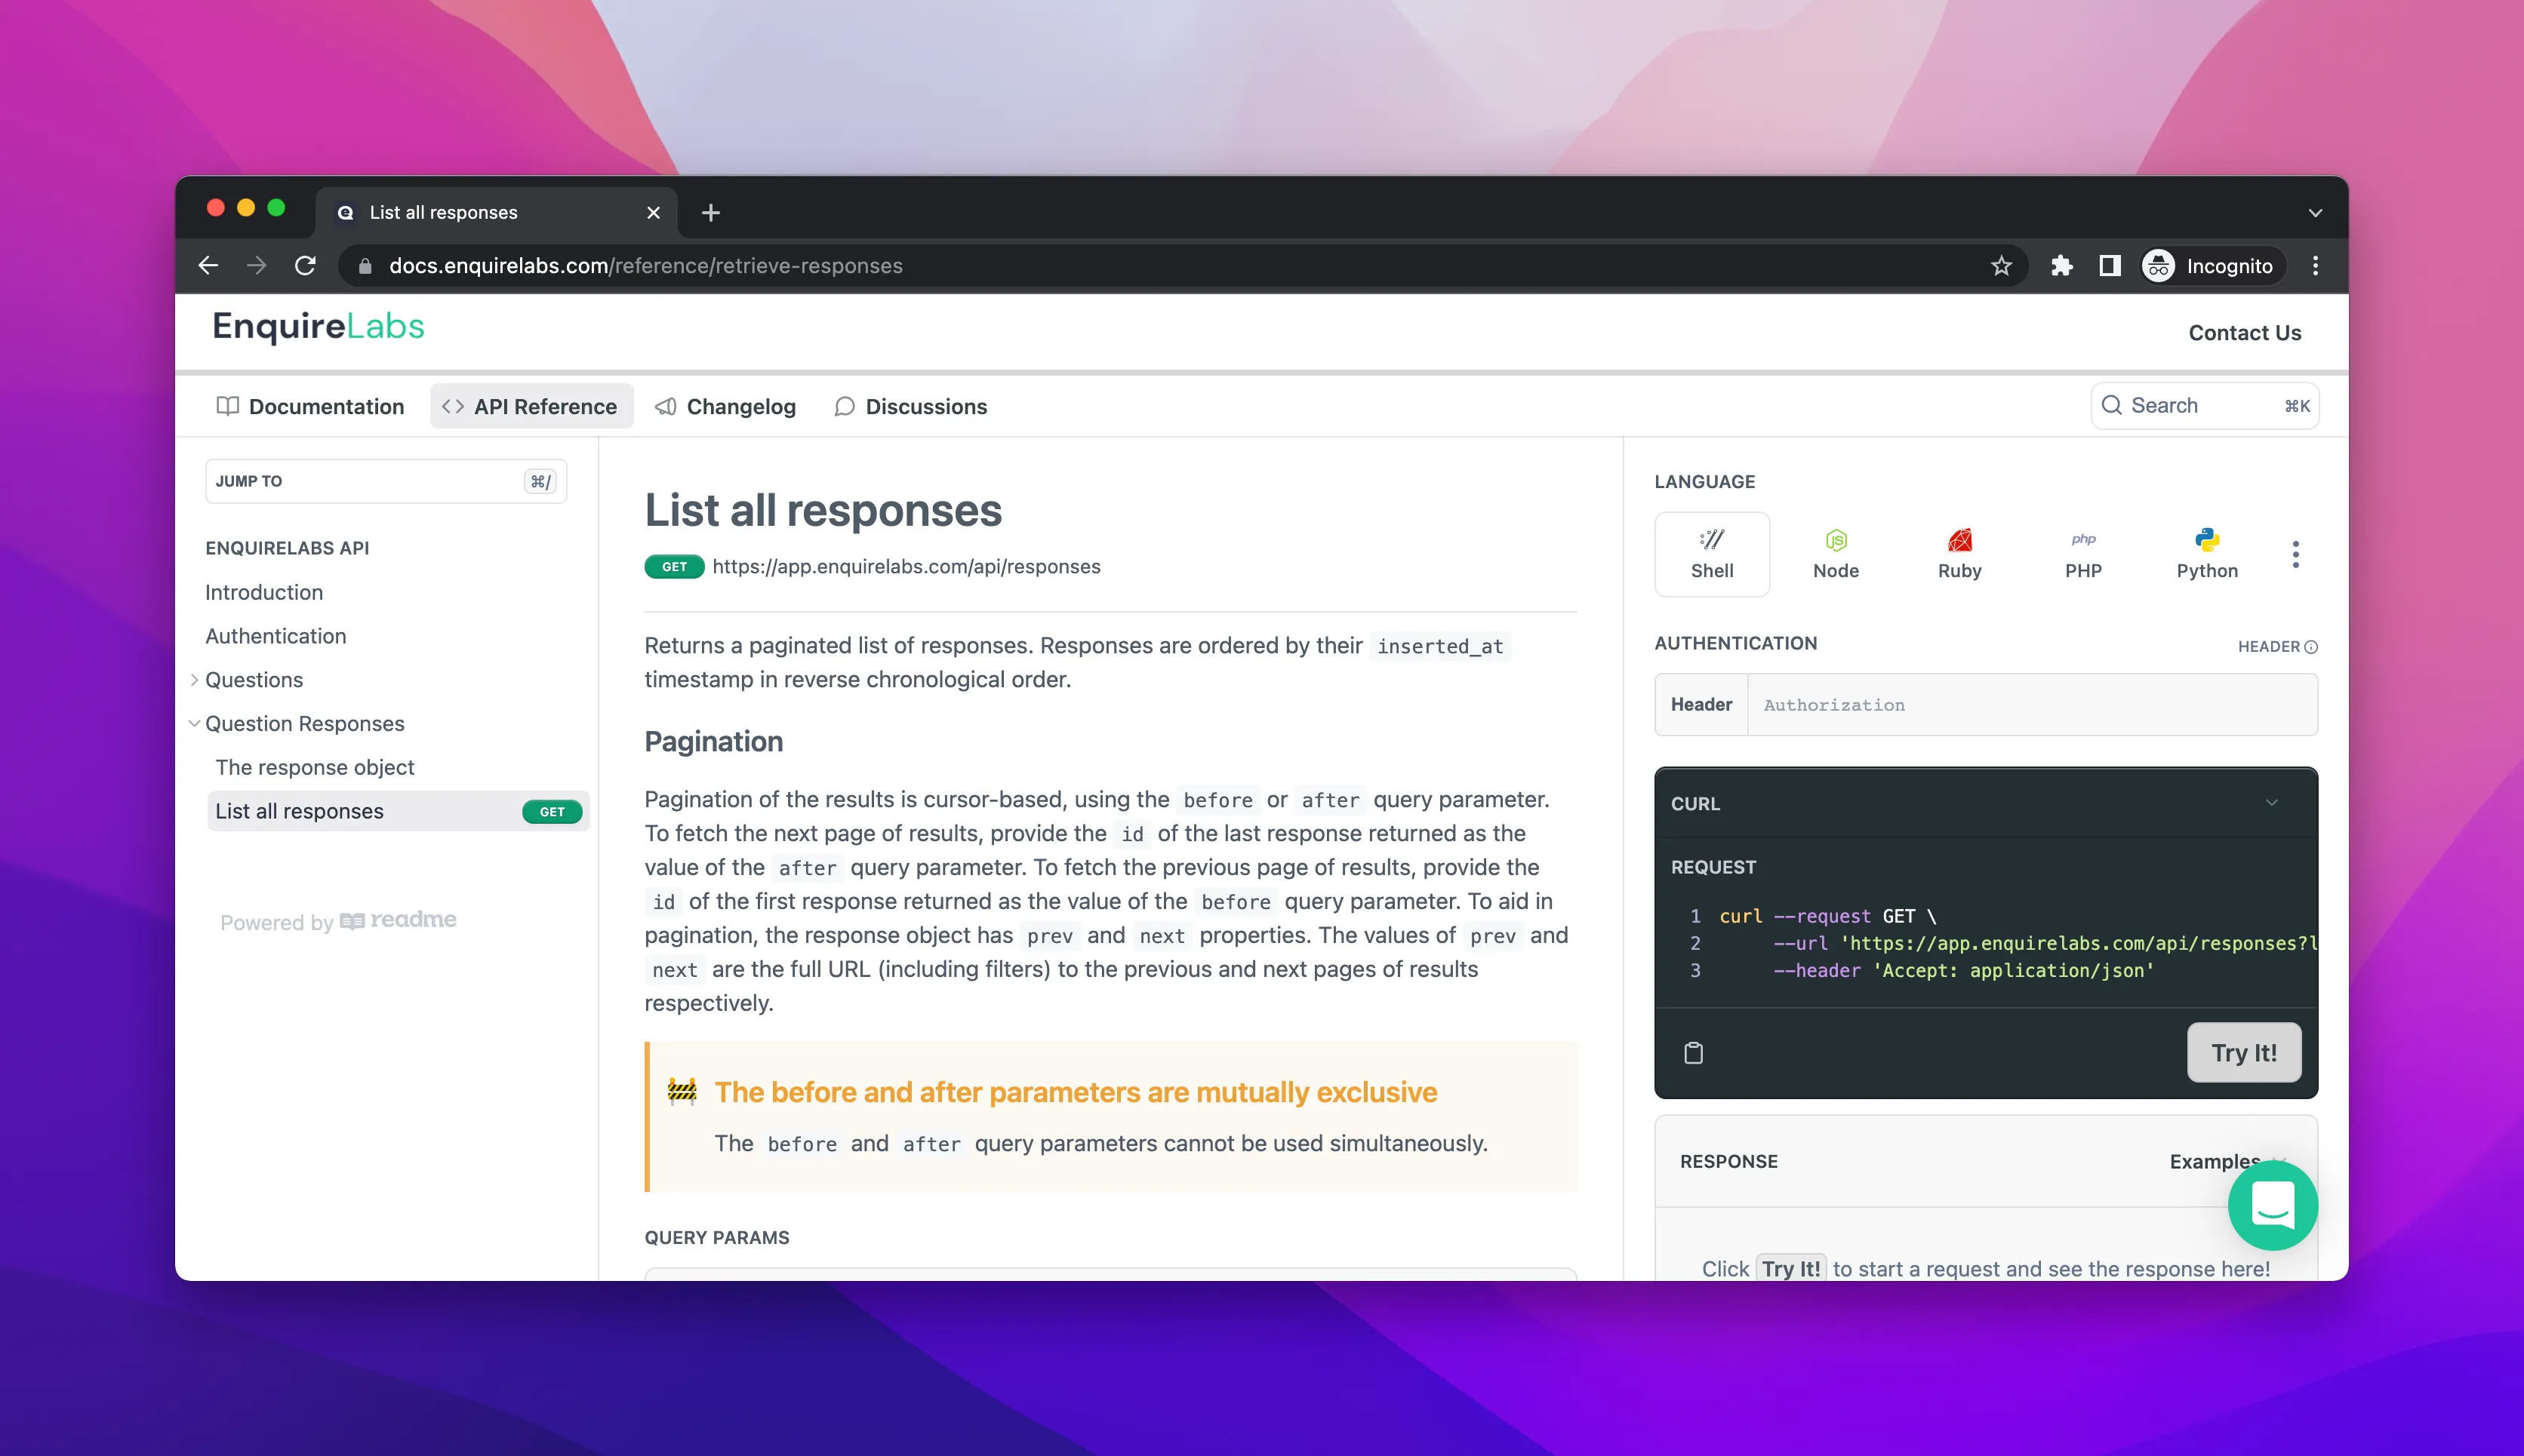Copy the cURL request to clipboard
The image size is (2524, 1456).
click(x=1694, y=1052)
